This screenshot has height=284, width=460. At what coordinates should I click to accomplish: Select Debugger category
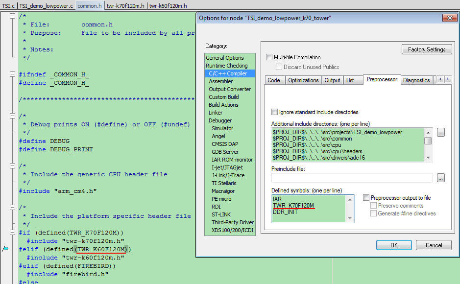point(220,120)
